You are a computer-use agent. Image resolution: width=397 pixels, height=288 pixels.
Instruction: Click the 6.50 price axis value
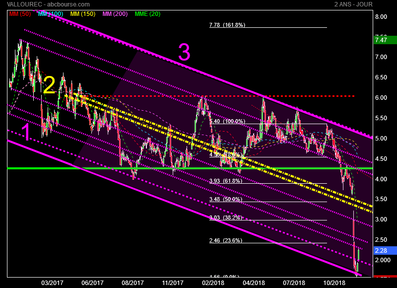pos(381,77)
